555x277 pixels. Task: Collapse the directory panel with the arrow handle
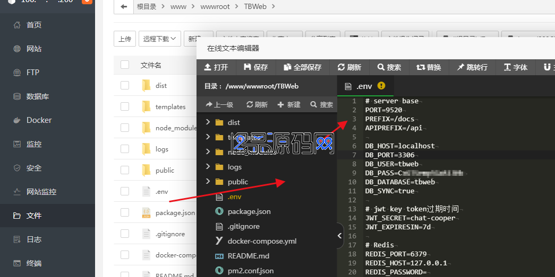[x=339, y=235]
